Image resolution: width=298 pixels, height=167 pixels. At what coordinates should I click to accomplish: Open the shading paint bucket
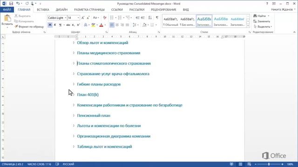click(144, 25)
